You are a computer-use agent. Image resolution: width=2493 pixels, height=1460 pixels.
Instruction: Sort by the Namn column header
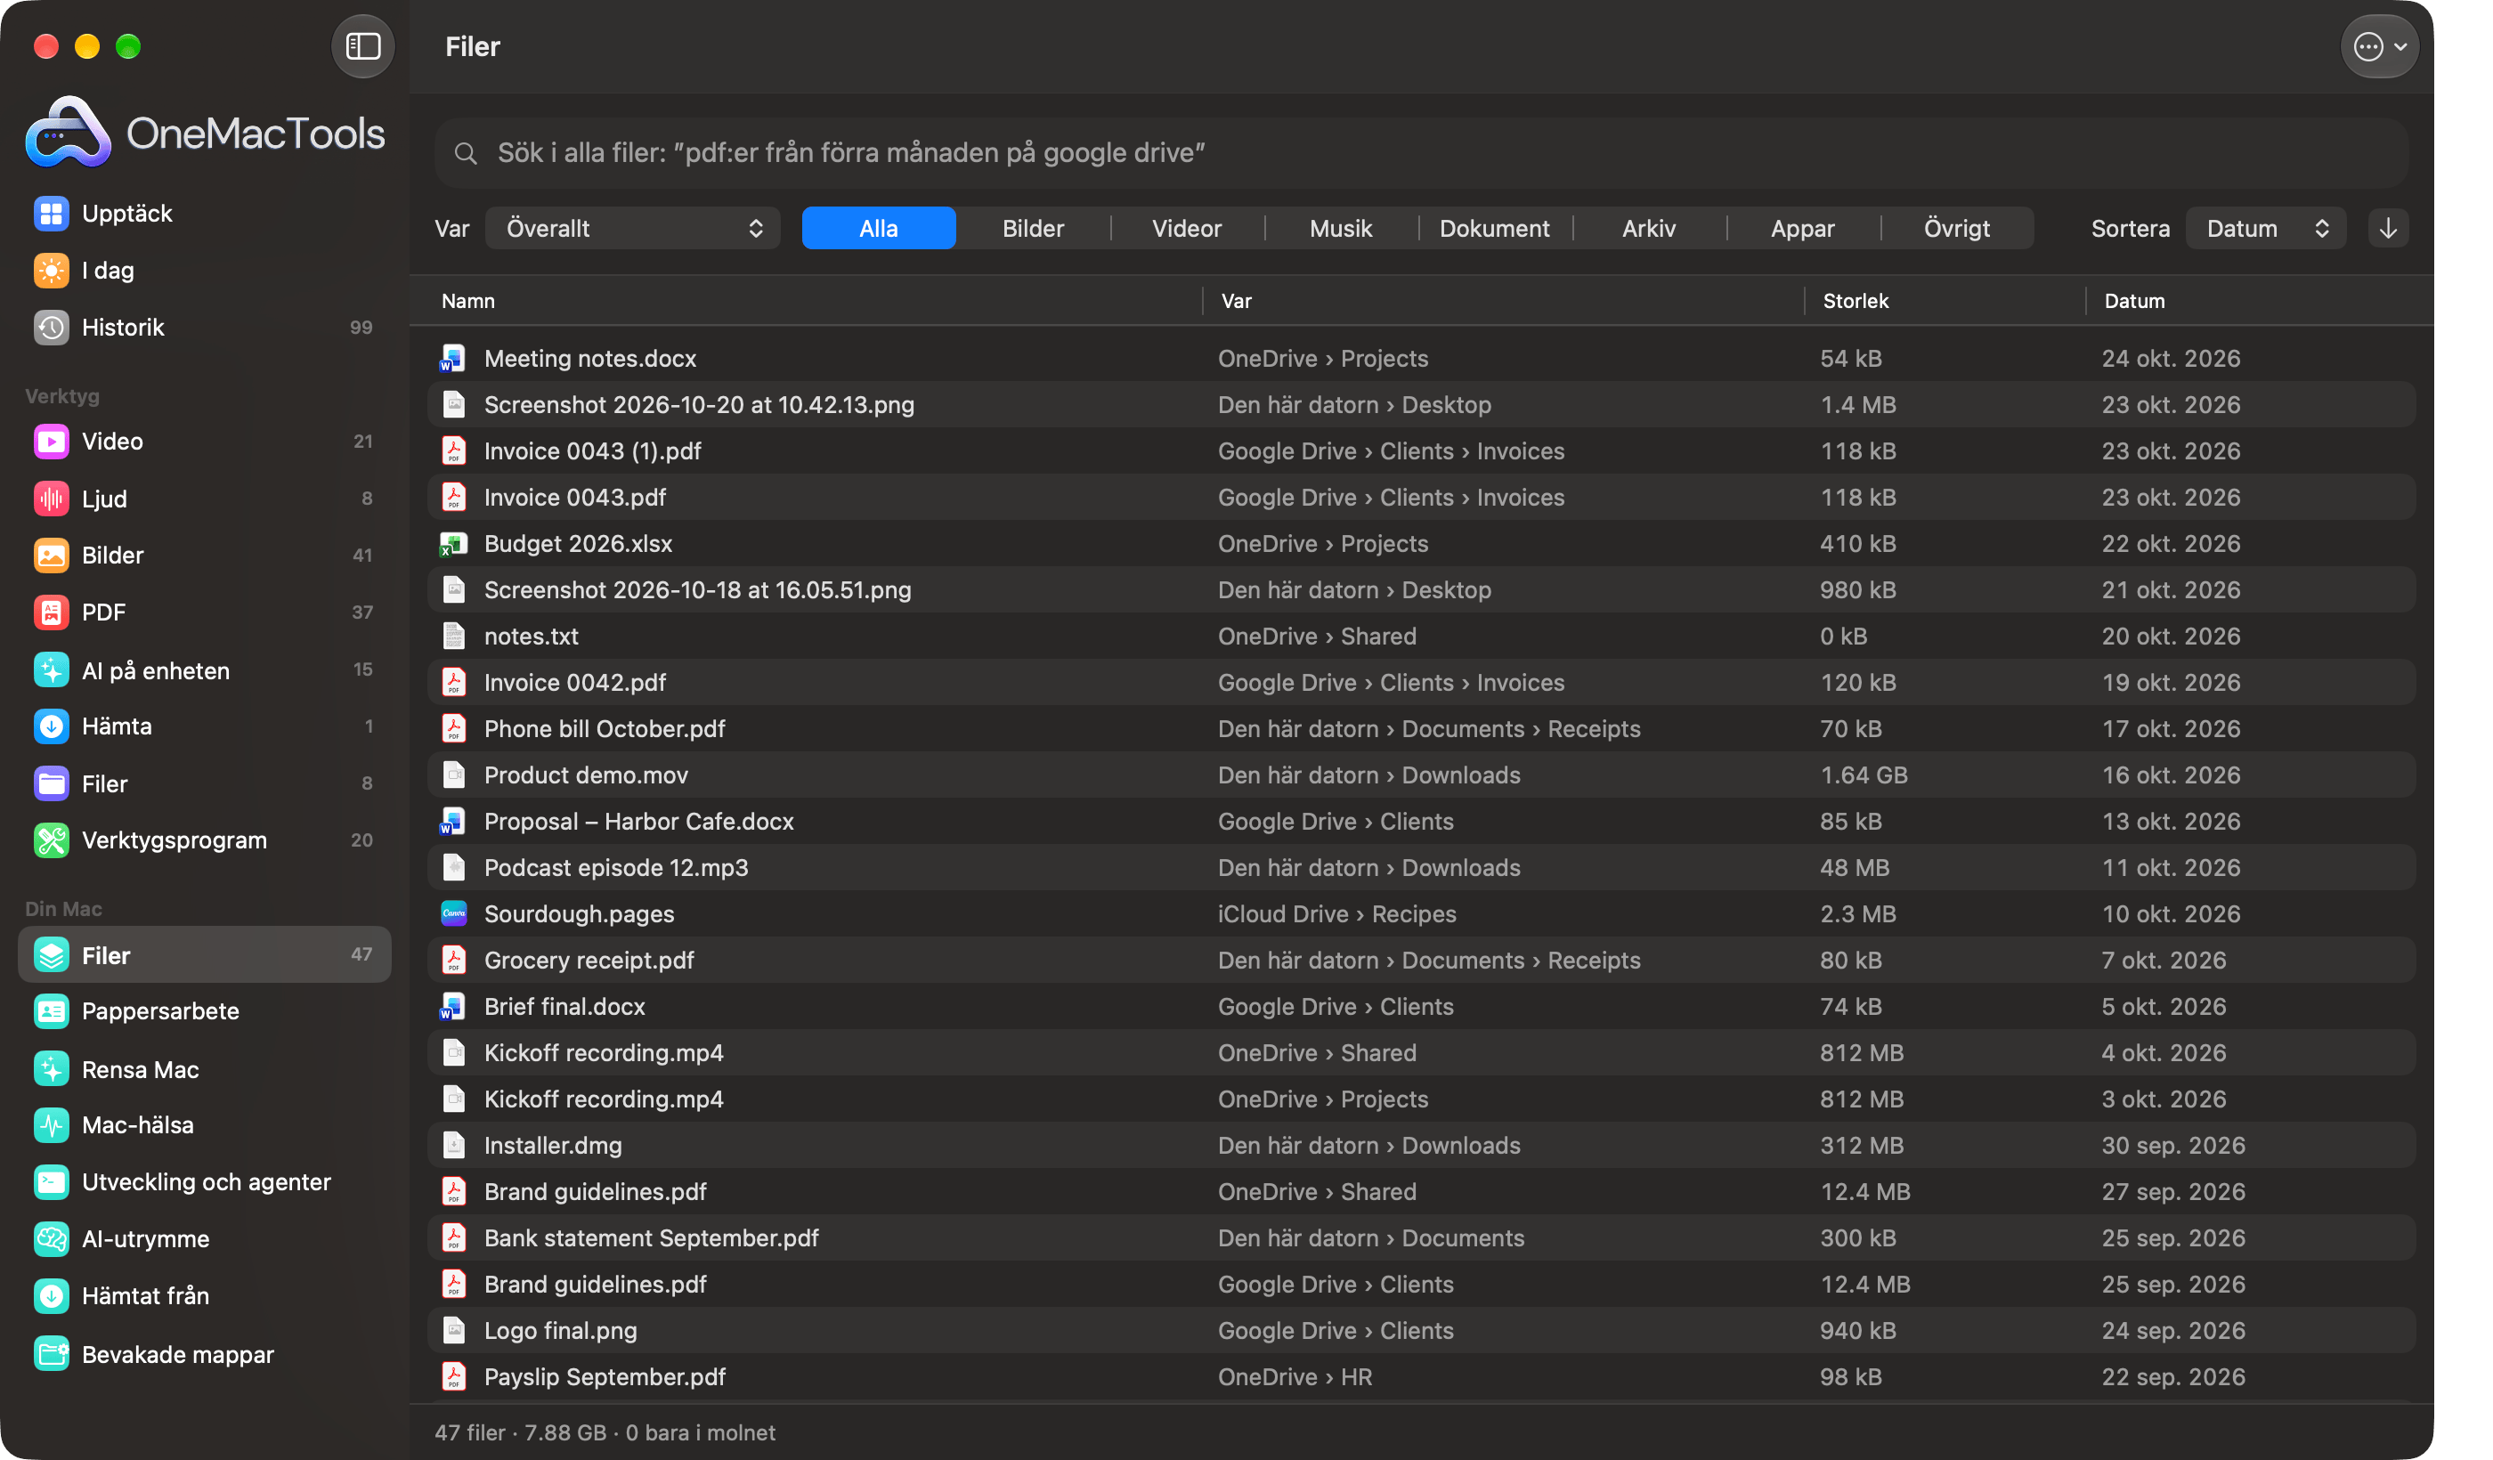pyautogui.click(x=468, y=301)
